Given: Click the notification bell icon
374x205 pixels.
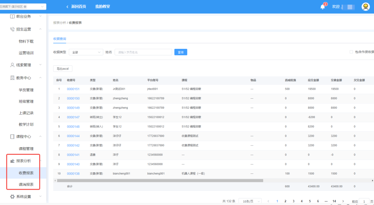Looking at the screenshot, I should click(x=322, y=7).
